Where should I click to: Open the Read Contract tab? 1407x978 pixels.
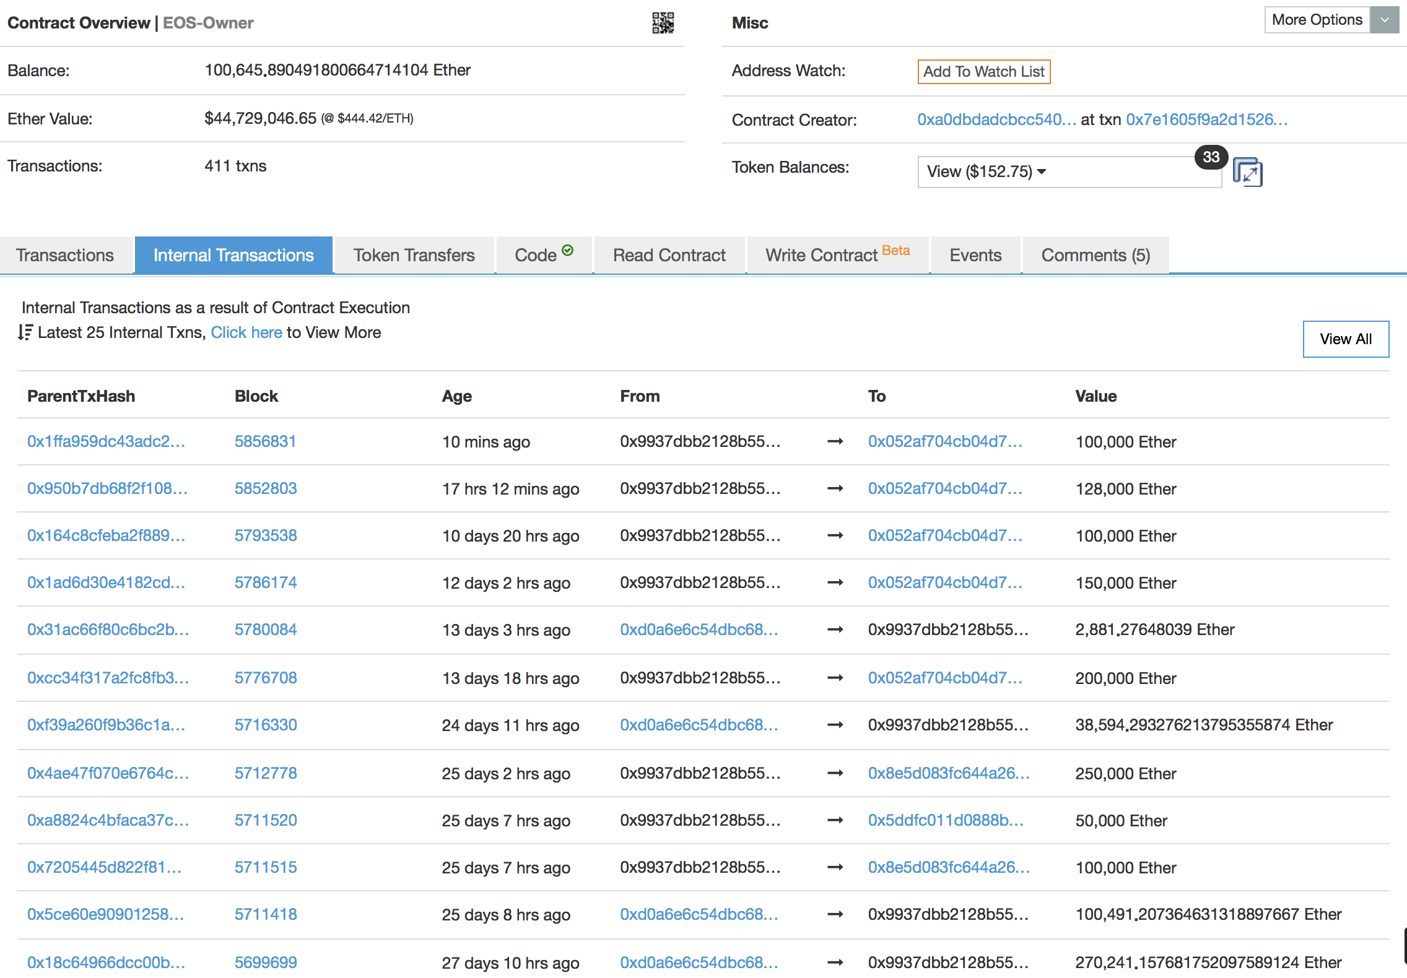pos(669,255)
